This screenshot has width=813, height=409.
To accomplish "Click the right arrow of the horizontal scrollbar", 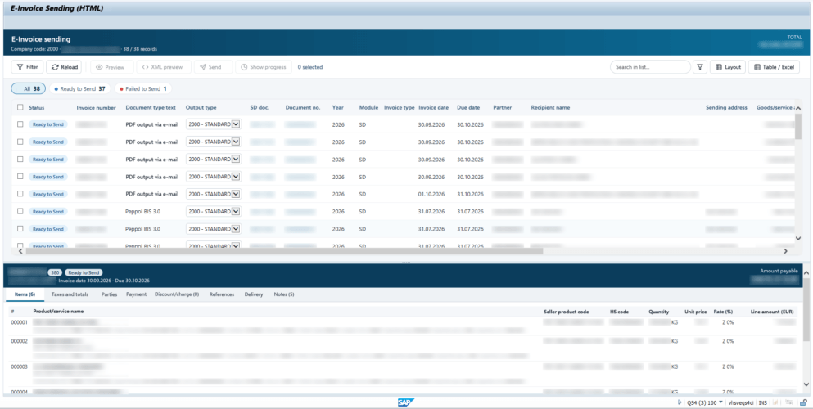I will click(x=785, y=251).
